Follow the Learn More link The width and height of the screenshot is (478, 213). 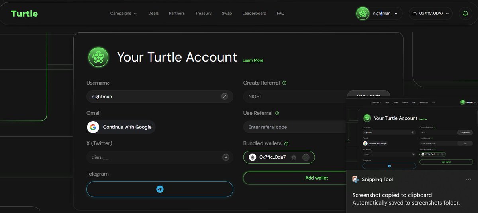point(253,60)
